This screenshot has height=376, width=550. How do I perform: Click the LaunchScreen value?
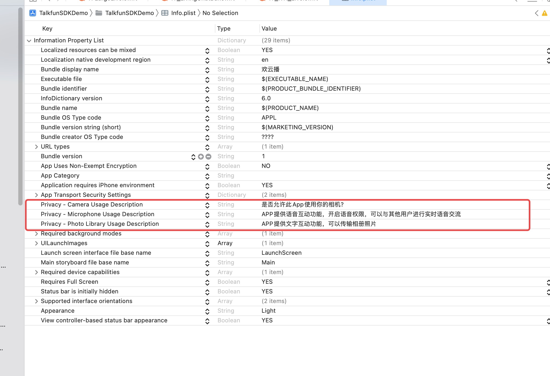point(281,253)
